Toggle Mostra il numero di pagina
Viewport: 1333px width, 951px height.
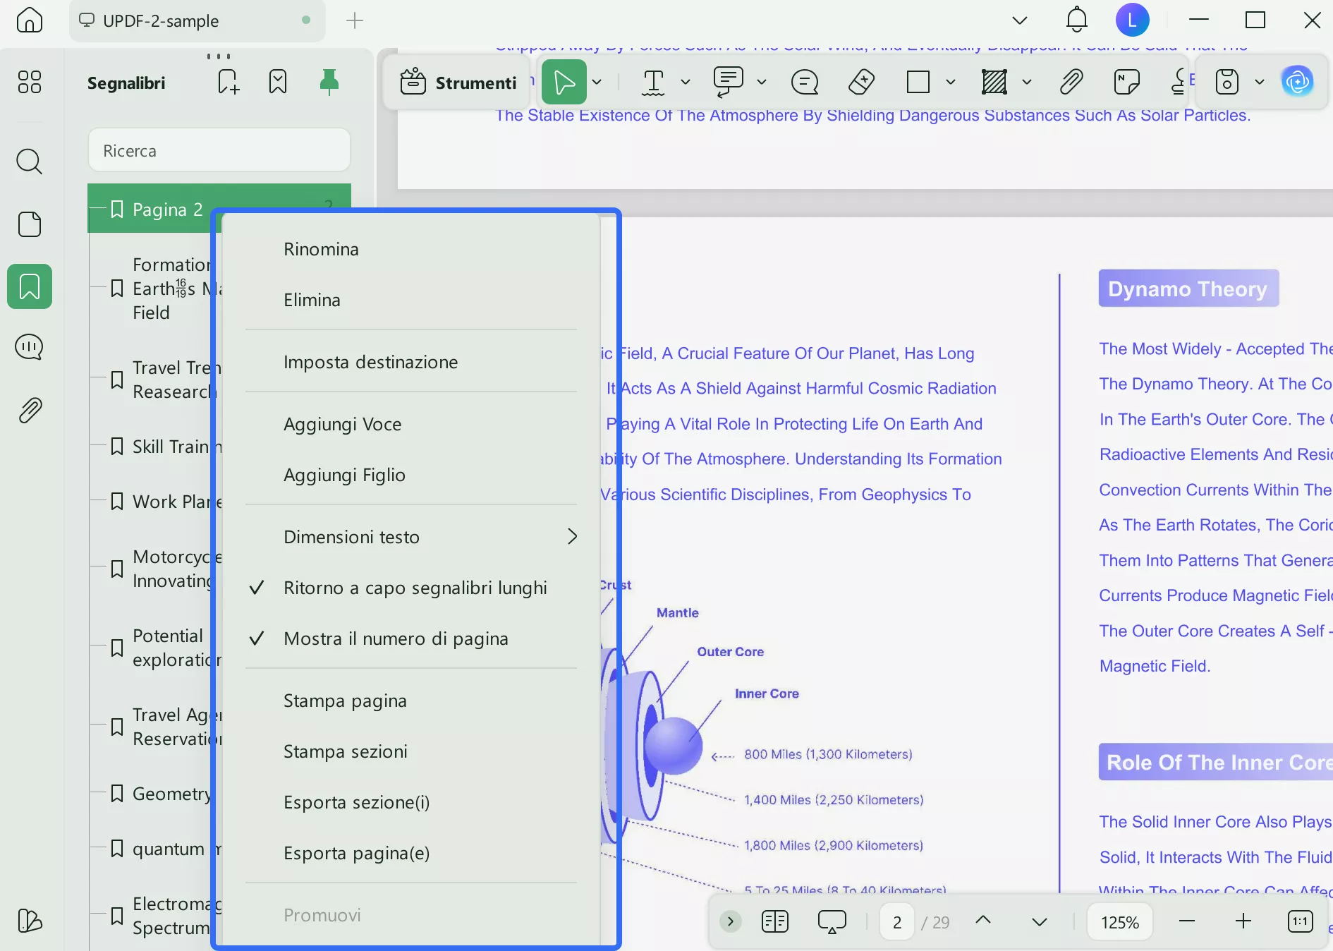[x=395, y=638]
